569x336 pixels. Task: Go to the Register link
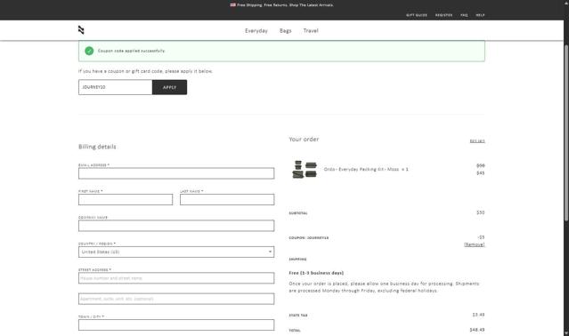click(443, 15)
